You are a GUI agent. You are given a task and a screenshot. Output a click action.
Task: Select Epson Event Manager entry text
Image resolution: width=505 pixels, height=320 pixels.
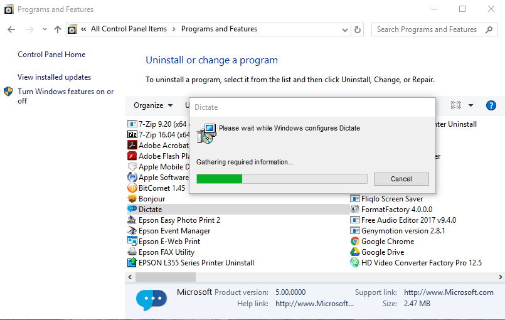click(x=174, y=231)
